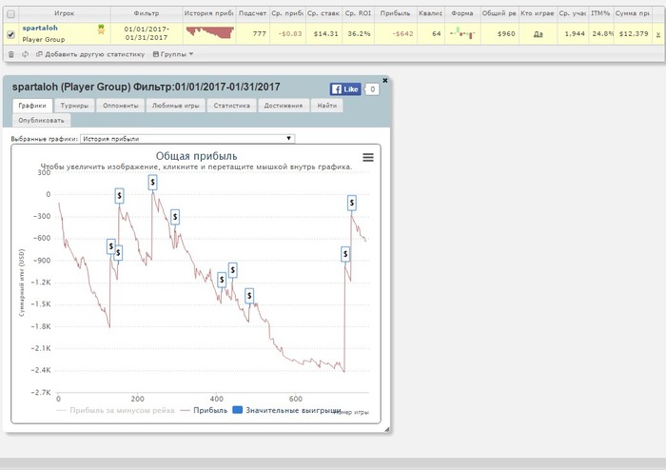Click the refresh arrows icon in the toolbar
Image resolution: width=666 pixels, height=470 pixels.
click(26, 54)
